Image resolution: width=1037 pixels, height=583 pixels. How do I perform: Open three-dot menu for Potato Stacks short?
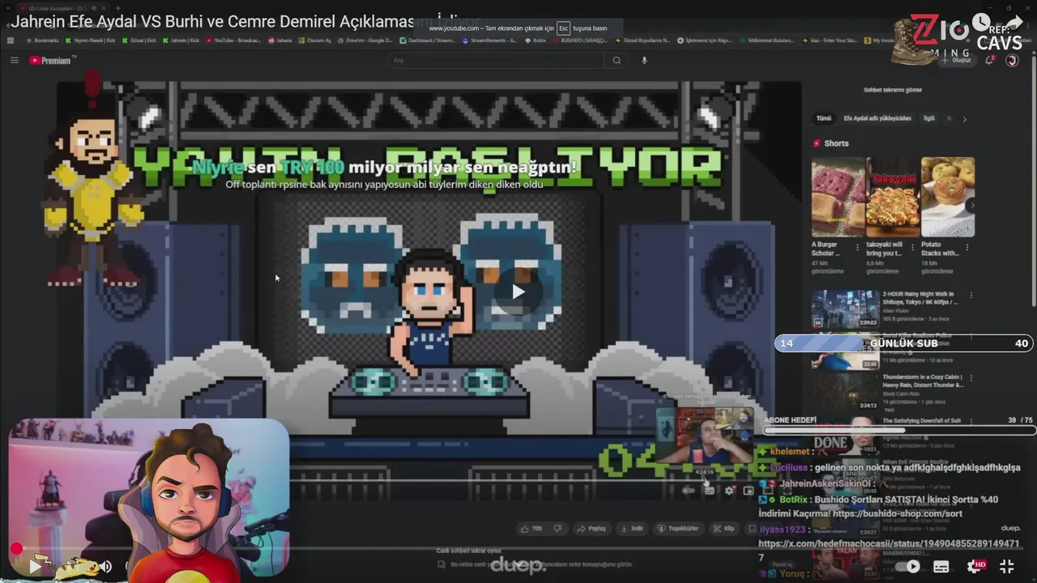(x=967, y=246)
